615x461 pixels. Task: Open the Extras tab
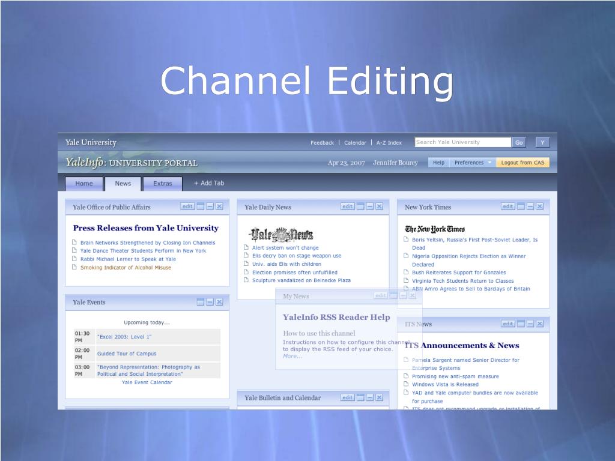coord(162,184)
